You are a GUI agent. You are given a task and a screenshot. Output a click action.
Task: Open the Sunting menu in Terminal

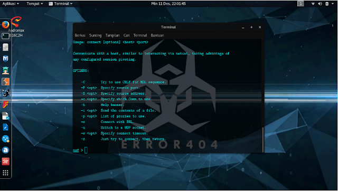(x=95, y=35)
